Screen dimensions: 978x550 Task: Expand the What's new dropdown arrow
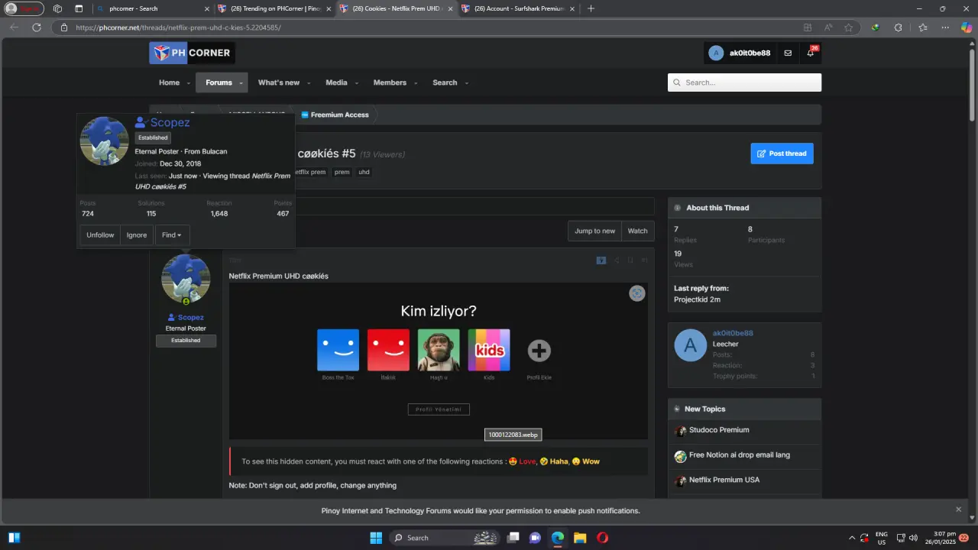(308, 83)
